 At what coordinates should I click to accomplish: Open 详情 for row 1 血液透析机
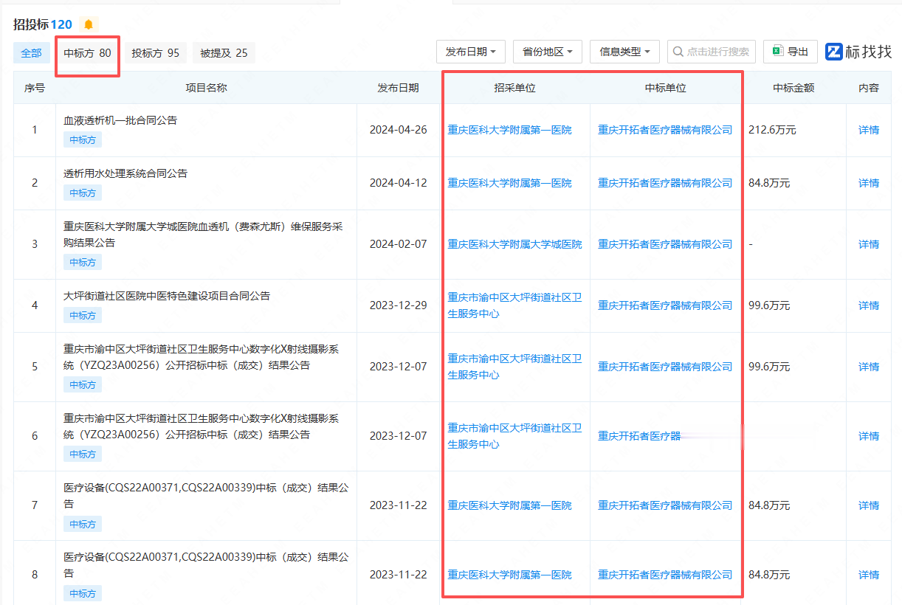[x=869, y=130]
